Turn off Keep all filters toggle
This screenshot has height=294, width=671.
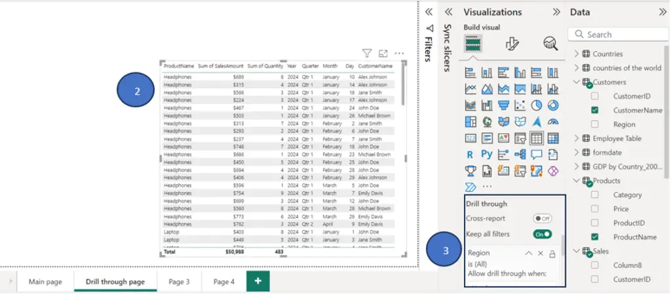542,235
